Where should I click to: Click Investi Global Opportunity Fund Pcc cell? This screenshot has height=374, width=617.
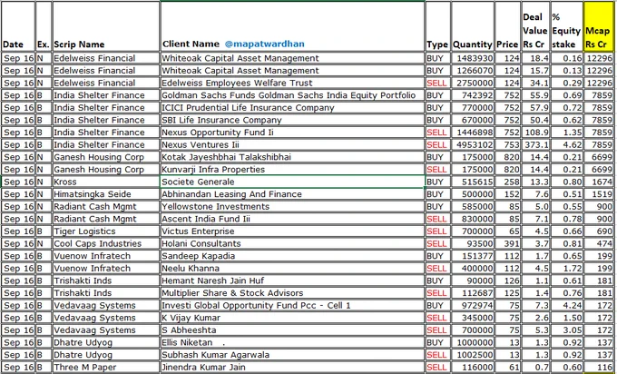pos(292,306)
